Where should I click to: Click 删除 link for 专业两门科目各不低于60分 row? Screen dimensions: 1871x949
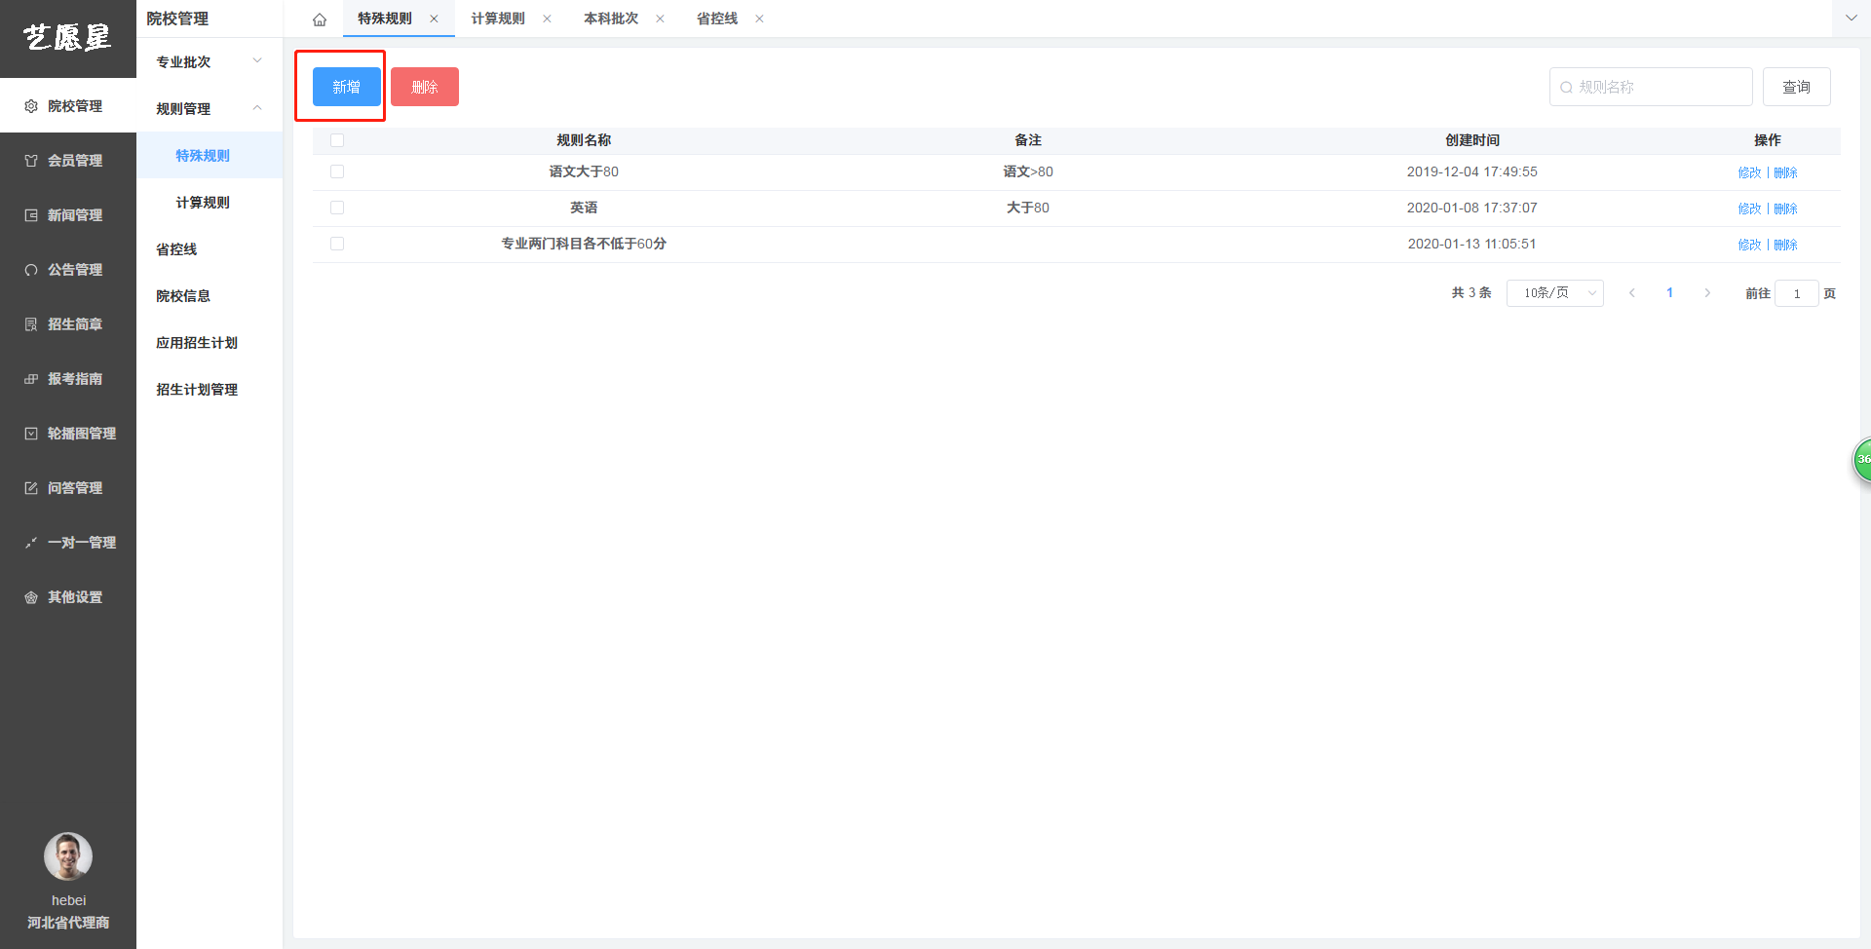point(1785,245)
